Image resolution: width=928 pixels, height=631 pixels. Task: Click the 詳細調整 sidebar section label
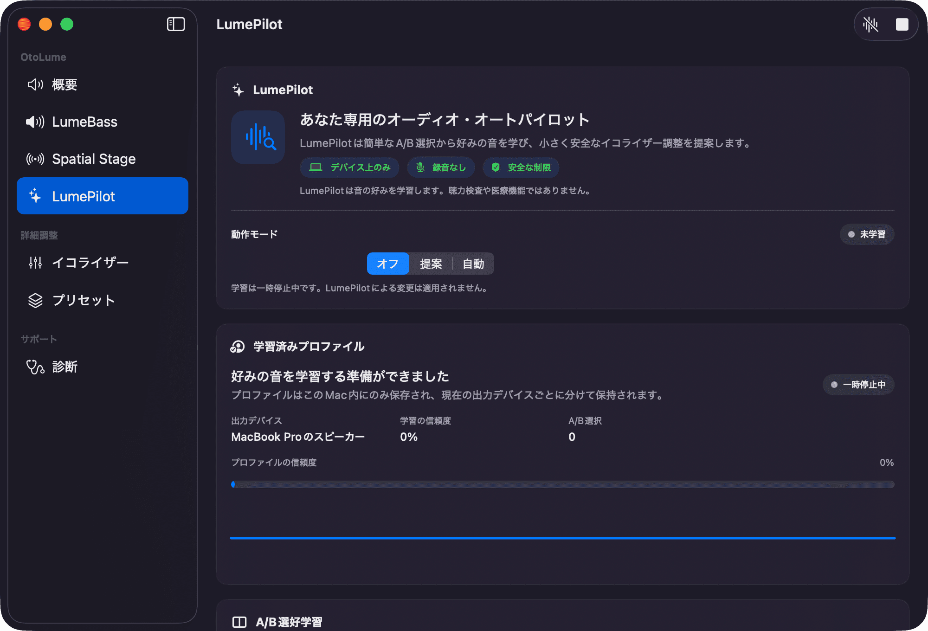(39, 235)
